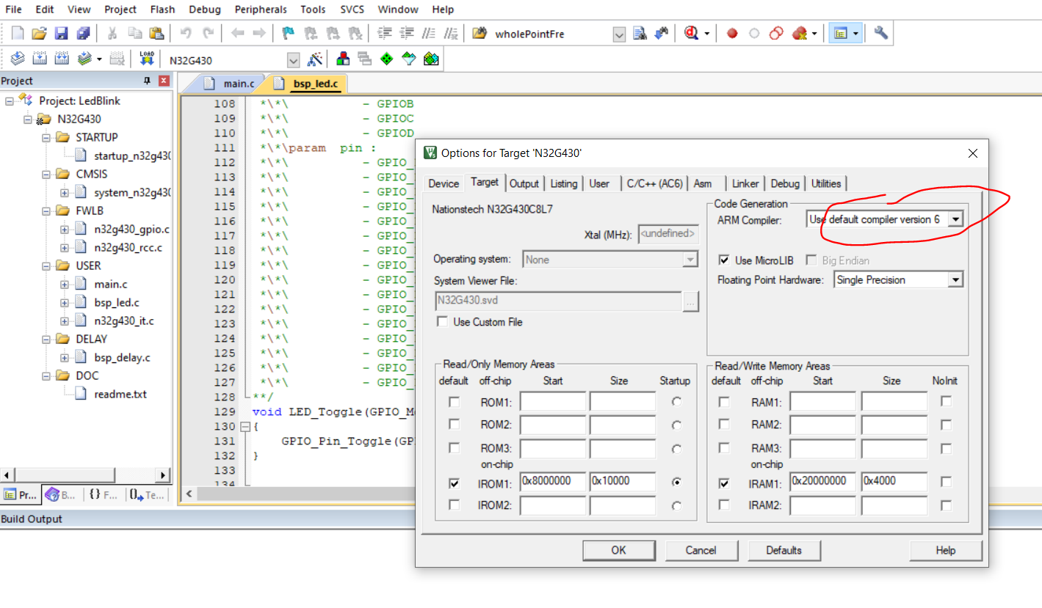This screenshot has height=608, width=1042.
Task: Select IROM2 as Startup radio
Action: click(x=676, y=505)
